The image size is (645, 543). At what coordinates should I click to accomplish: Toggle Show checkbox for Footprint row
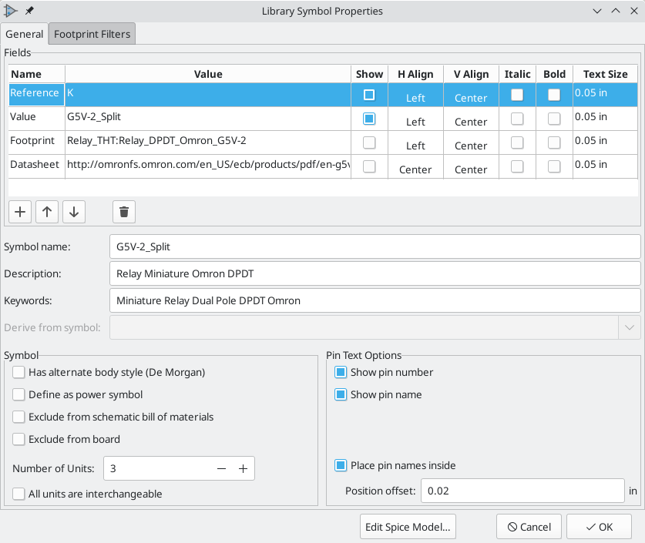point(369,142)
